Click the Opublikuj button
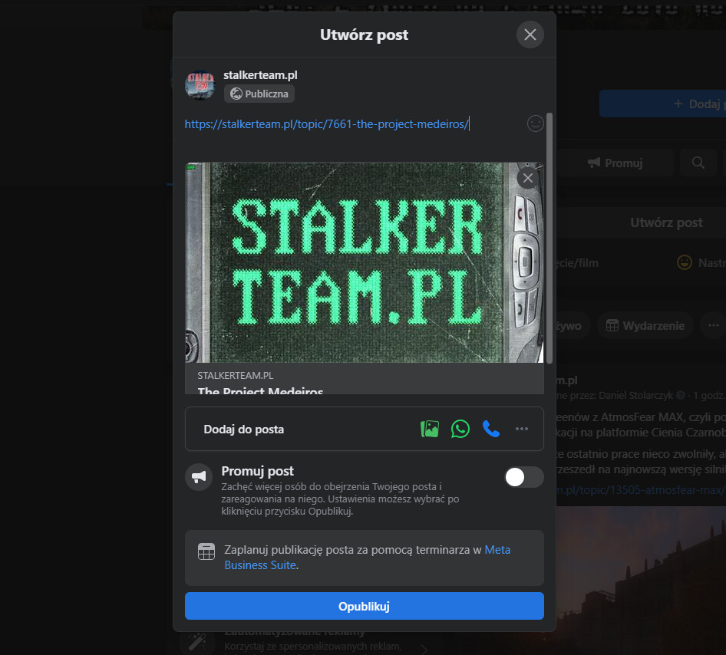726x655 pixels. (365, 606)
